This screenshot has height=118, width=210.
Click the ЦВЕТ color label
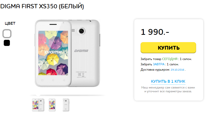10,23
